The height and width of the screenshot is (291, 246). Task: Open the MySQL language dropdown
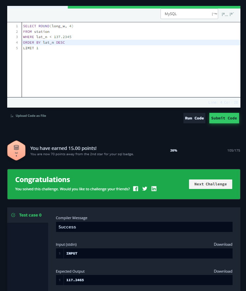[x=189, y=14]
